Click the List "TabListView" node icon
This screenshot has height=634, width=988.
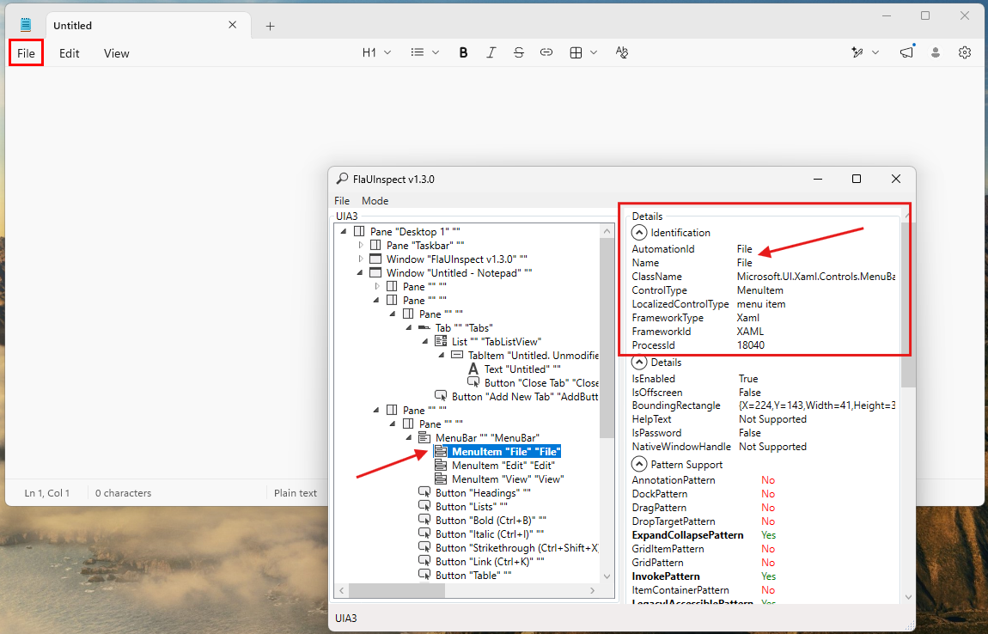point(441,342)
